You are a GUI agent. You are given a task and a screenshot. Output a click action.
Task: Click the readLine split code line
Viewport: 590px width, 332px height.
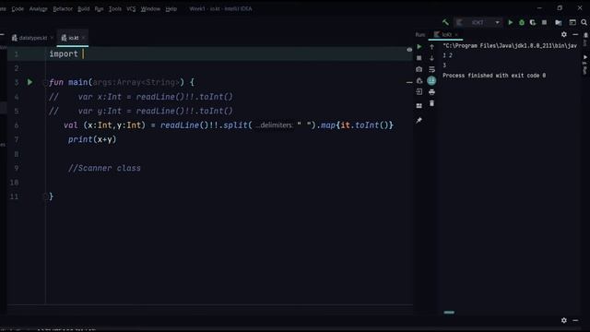(x=229, y=125)
